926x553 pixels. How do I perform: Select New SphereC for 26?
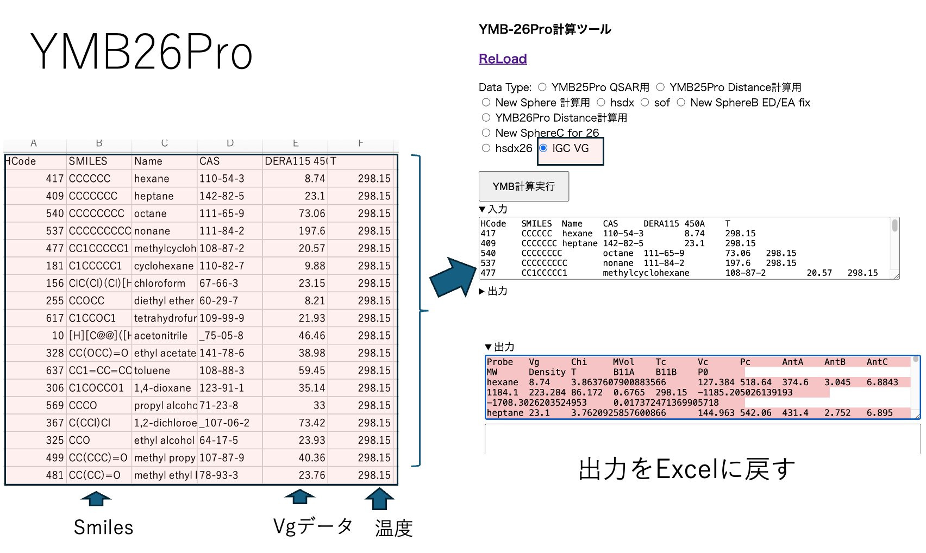486,133
